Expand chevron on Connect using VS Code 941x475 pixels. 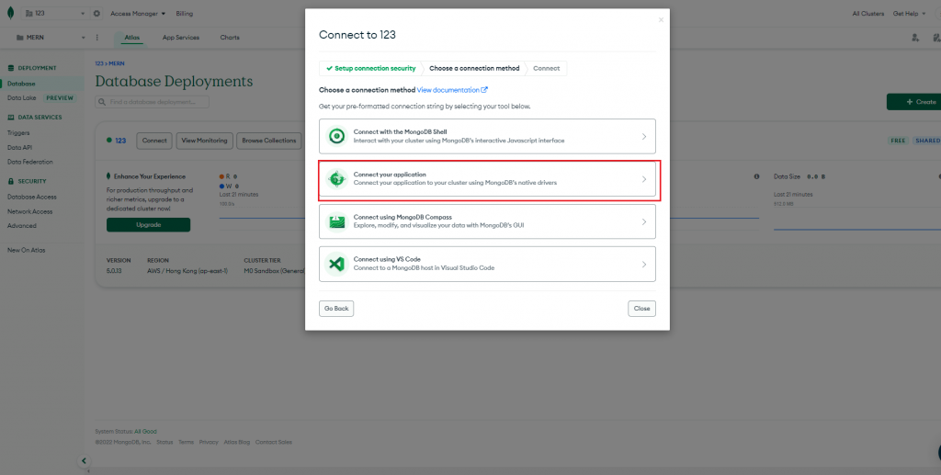[x=644, y=265]
